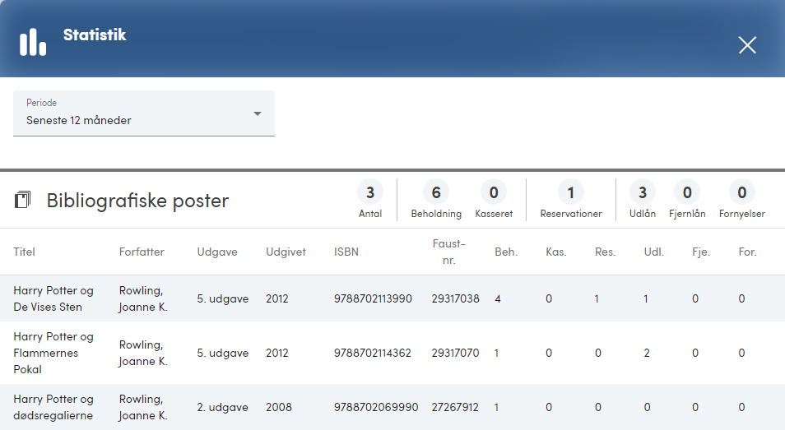Click the 2. udgave edition cell
The width and height of the screenshot is (785, 430).
pos(222,407)
